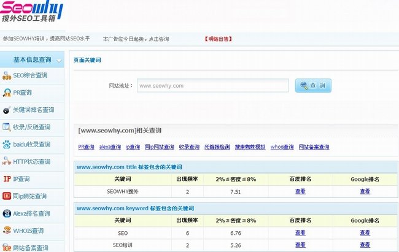Click the Alexa排名查询 icon

tap(7, 213)
